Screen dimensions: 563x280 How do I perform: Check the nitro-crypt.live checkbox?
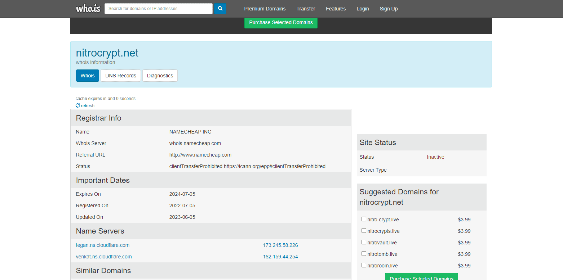[x=364, y=219]
